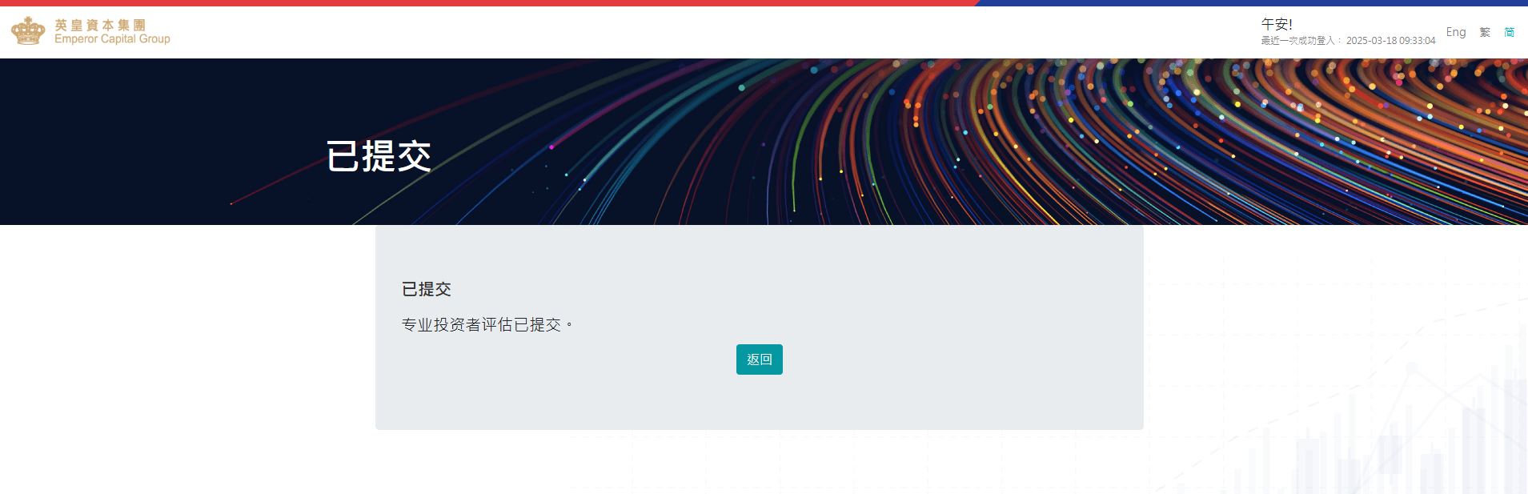Click the 午安! greeting text

[1277, 24]
